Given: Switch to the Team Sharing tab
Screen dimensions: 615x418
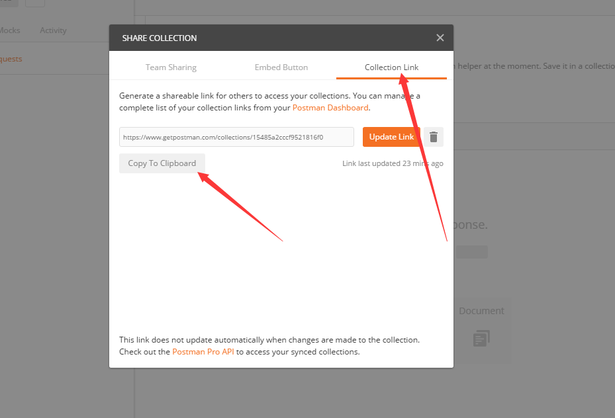Looking at the screenshot, I should coord(171,67).
